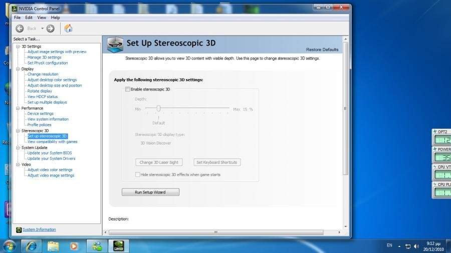Screen dimensions: 451x253
Task: Click the scroll down arrow on the right
Action: point(345,226)
